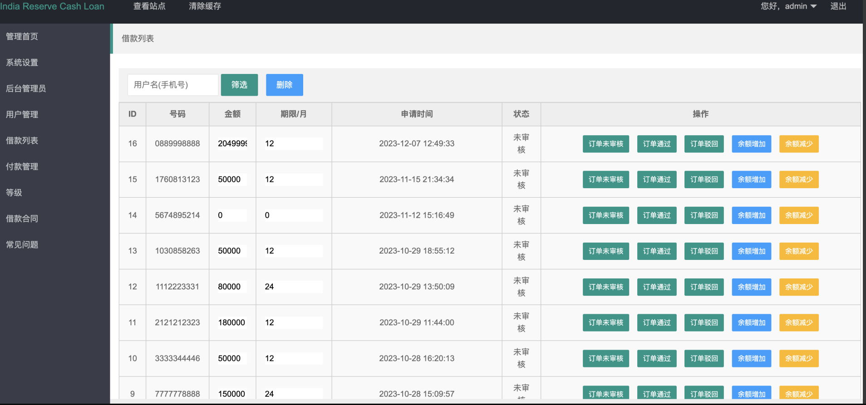Click 订单驳回 for ID 10

coord(704,358)
